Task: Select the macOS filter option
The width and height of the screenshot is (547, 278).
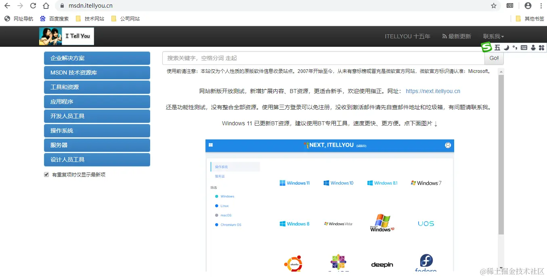Action: 223,215
